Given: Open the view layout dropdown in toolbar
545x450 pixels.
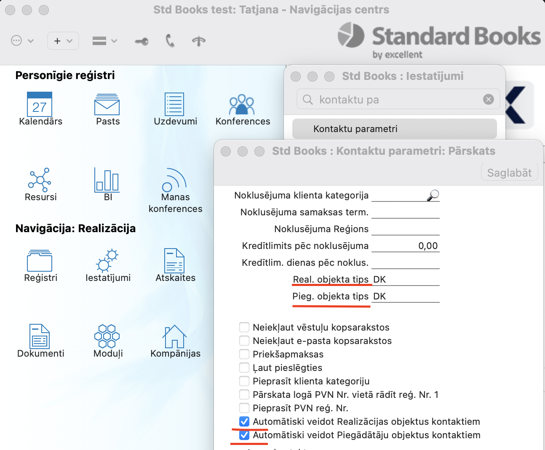Looking at the screenshot, I should (104, 41).
